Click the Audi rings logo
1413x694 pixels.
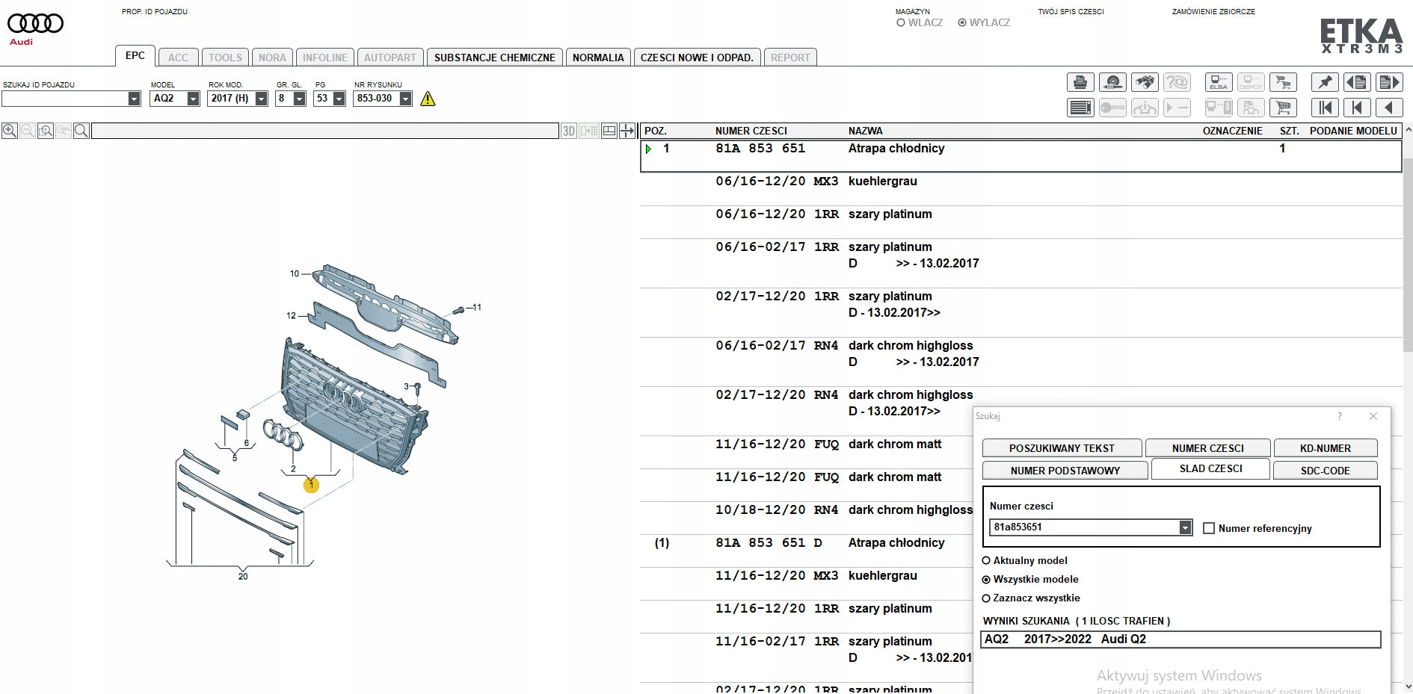click(x=35, y=24)
